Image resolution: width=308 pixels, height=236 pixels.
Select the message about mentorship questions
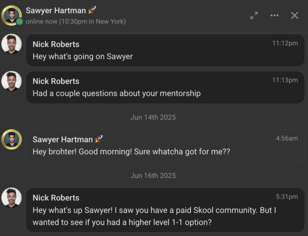point(116,93)
